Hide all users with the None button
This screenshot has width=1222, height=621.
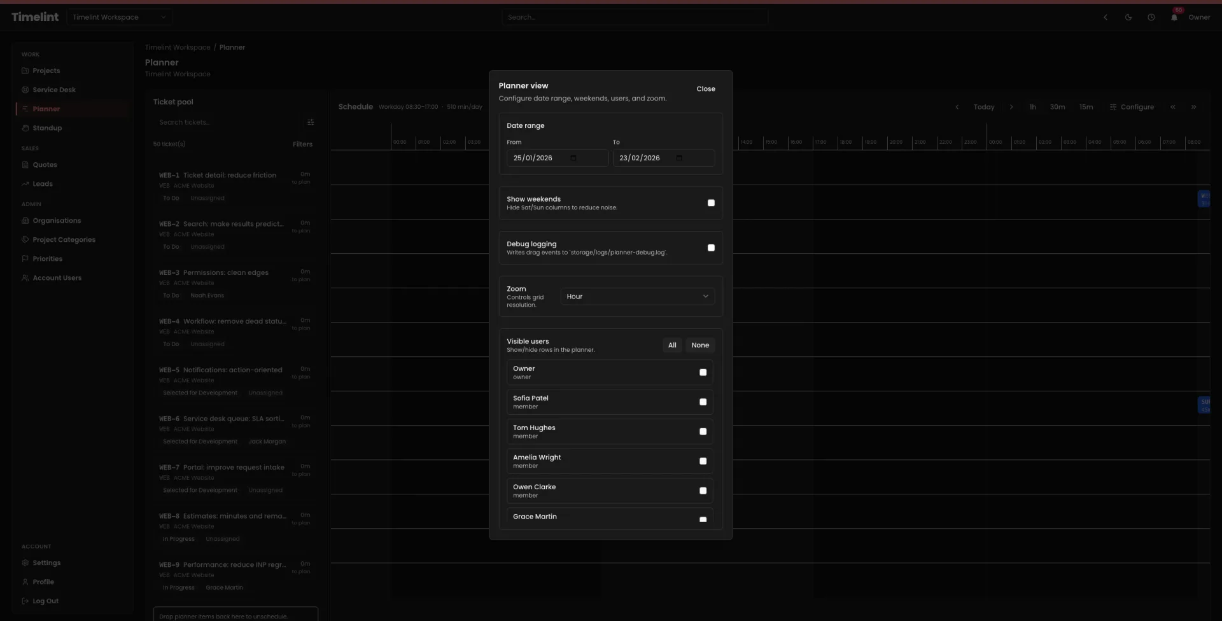point(699,345)
